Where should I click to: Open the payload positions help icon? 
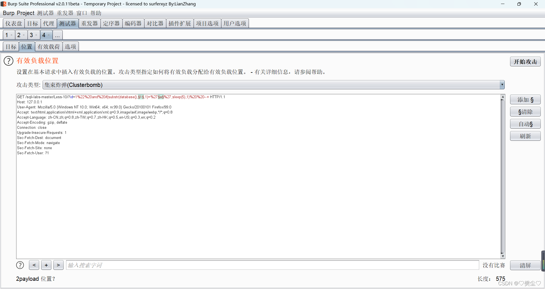click(x=9, y=61)
